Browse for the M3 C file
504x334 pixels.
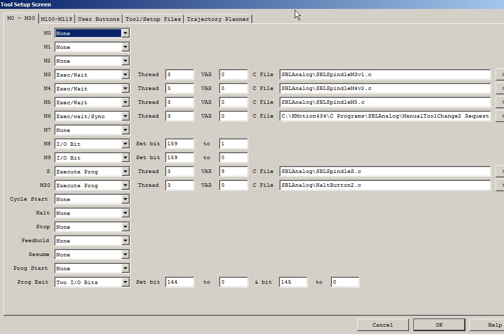500,75
